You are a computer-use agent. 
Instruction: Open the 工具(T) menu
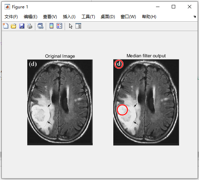[88, 17]
